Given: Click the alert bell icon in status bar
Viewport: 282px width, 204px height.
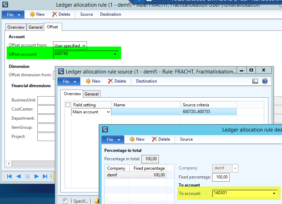Looking at the screenshot, I should tap(96, 201).
